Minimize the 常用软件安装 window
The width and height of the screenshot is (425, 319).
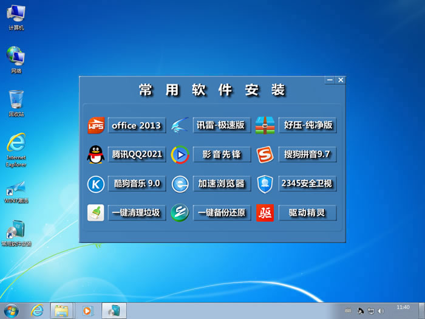330,80
